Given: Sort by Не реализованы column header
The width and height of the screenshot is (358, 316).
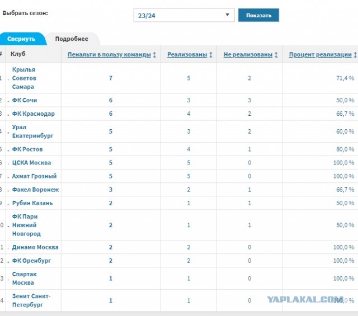Looking at the screenshot, I should point(248,55).
